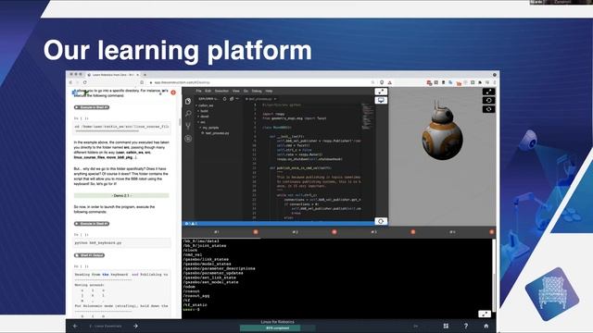
Task: Open the Selection menu in the IDE
Action: coord(222,91)
